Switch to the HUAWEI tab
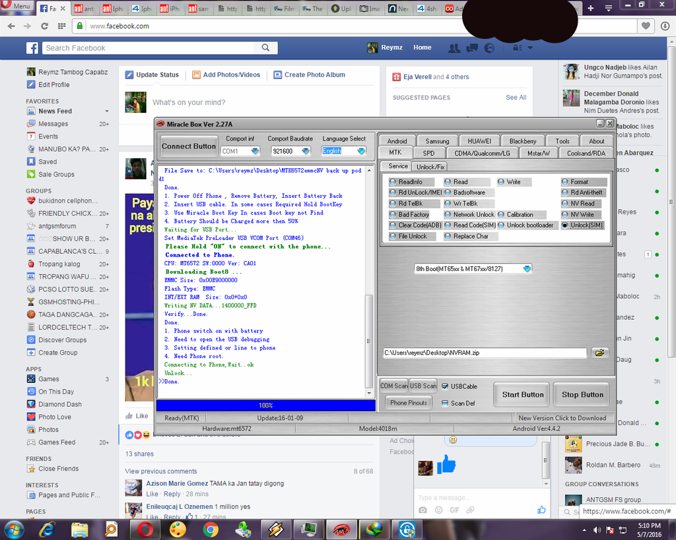Viewport: 676px width, 540px height. tap(479, 141)
